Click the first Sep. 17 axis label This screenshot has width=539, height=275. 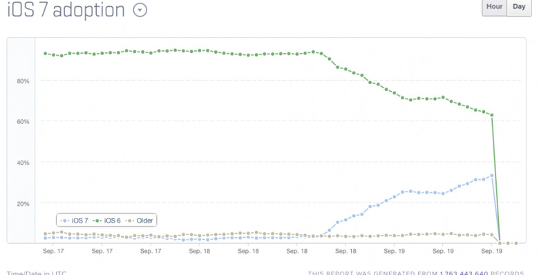[53, 251]
